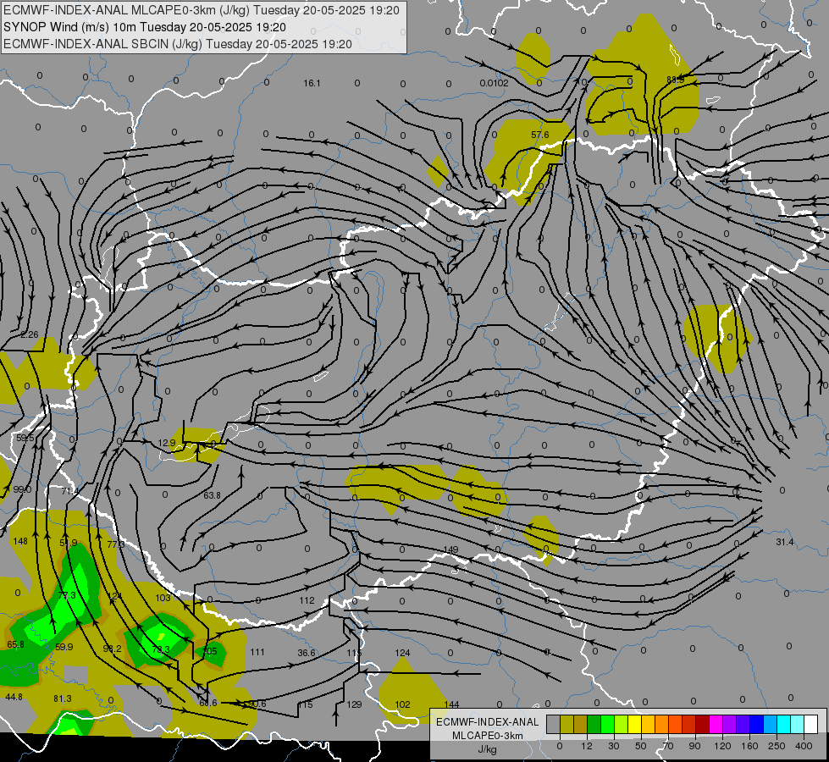Click the J/kg unit label in the legend
829x762 pixels.
coord(488,749)
